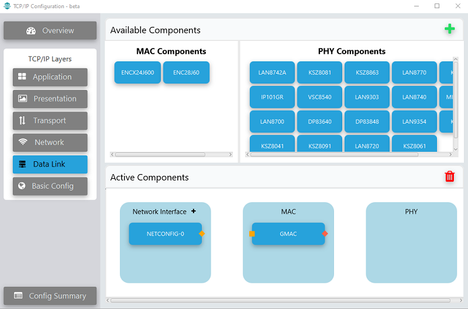Click the Active Components heading

[x=149, y=178]
